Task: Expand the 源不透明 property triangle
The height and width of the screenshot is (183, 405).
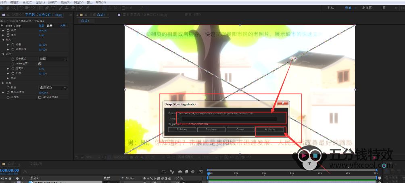Action: click(x=3, y=93)
